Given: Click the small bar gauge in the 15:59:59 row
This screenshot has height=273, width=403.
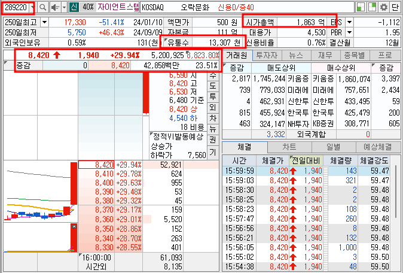Looking at the screenshot, I should click(325, 171).
